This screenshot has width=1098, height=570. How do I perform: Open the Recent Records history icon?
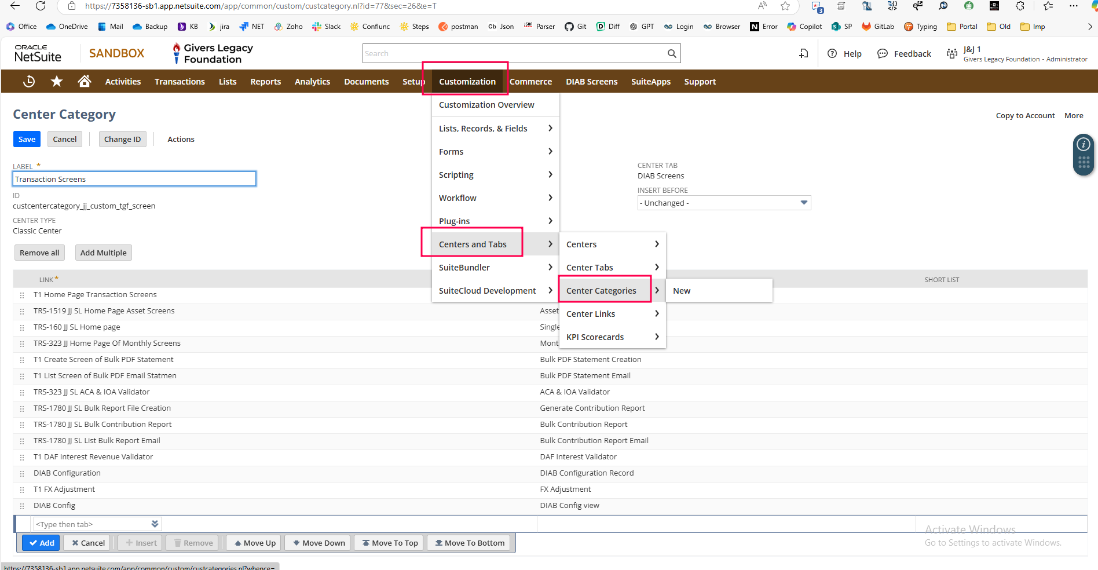coord(29,82)
